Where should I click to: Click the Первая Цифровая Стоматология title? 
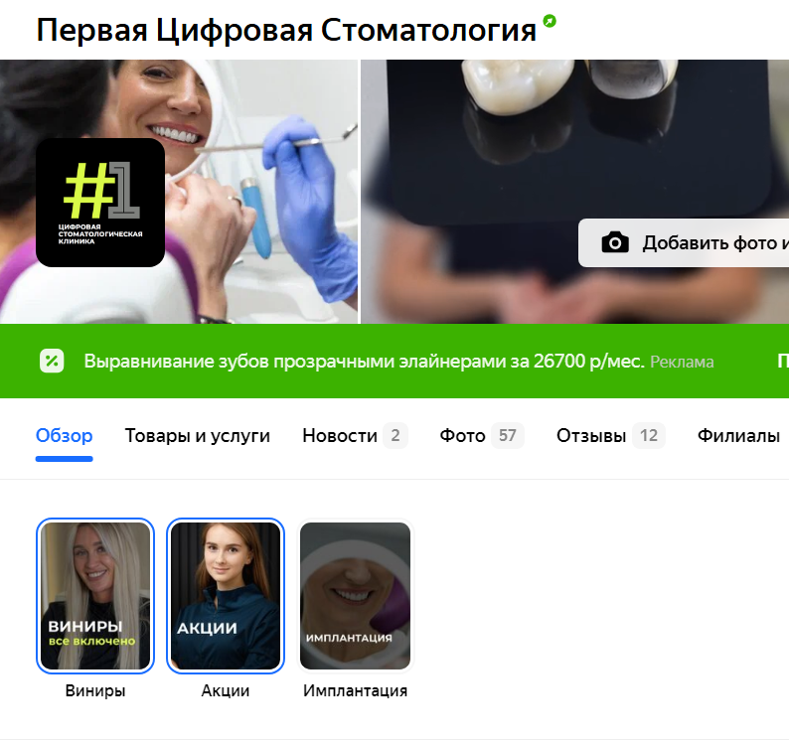[286, 30]
